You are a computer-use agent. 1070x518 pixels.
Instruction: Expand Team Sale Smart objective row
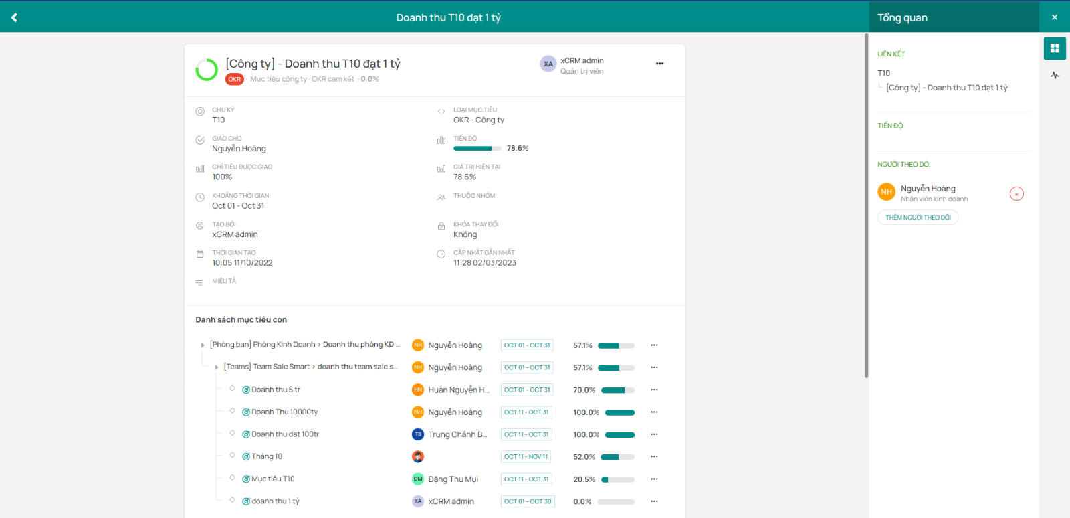coord(217,367)
